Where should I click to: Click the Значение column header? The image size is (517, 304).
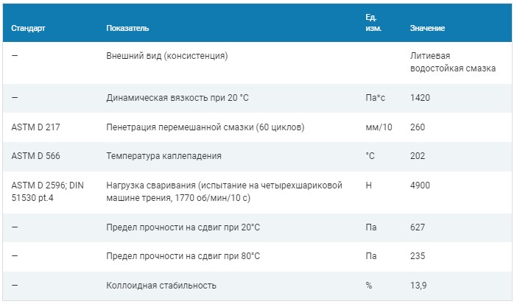point(427,29)
